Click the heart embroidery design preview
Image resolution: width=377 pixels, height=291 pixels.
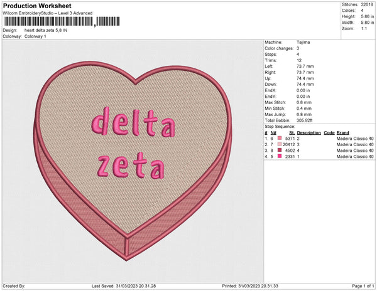(133, 161)
